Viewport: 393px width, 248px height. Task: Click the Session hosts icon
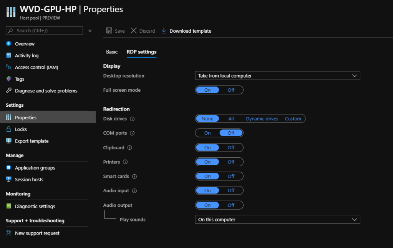8,179
